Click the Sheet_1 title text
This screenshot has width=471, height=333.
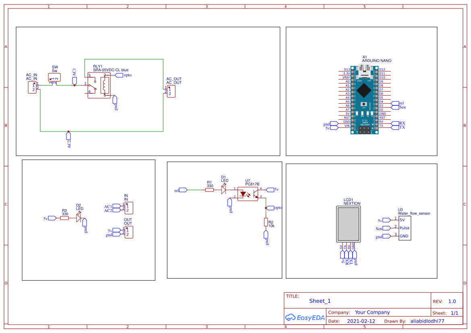tap(320, 301)
